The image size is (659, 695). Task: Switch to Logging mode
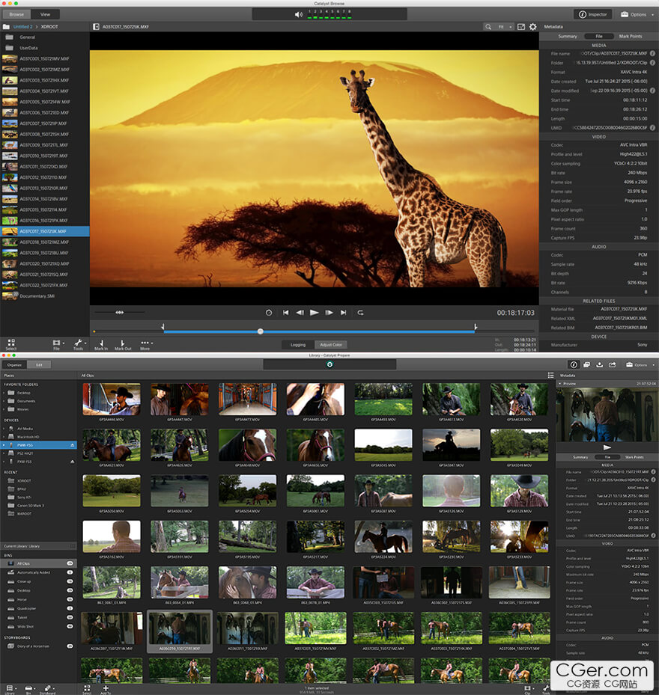coord(298,345)
